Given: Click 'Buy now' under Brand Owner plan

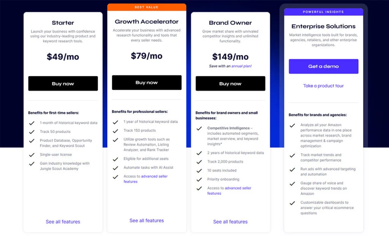Looking at the screenshot, I should pos(230,83).
